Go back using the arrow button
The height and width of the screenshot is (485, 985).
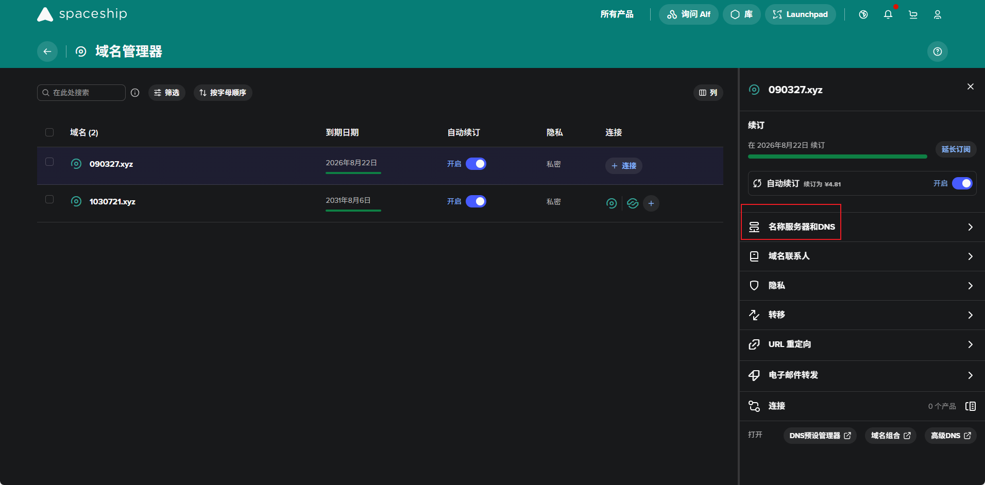point(47,51)
